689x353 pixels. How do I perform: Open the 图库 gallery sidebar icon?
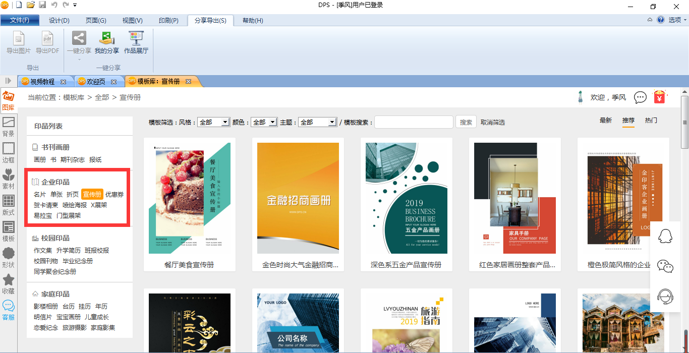pyautogui.click(x=9, y=100)
